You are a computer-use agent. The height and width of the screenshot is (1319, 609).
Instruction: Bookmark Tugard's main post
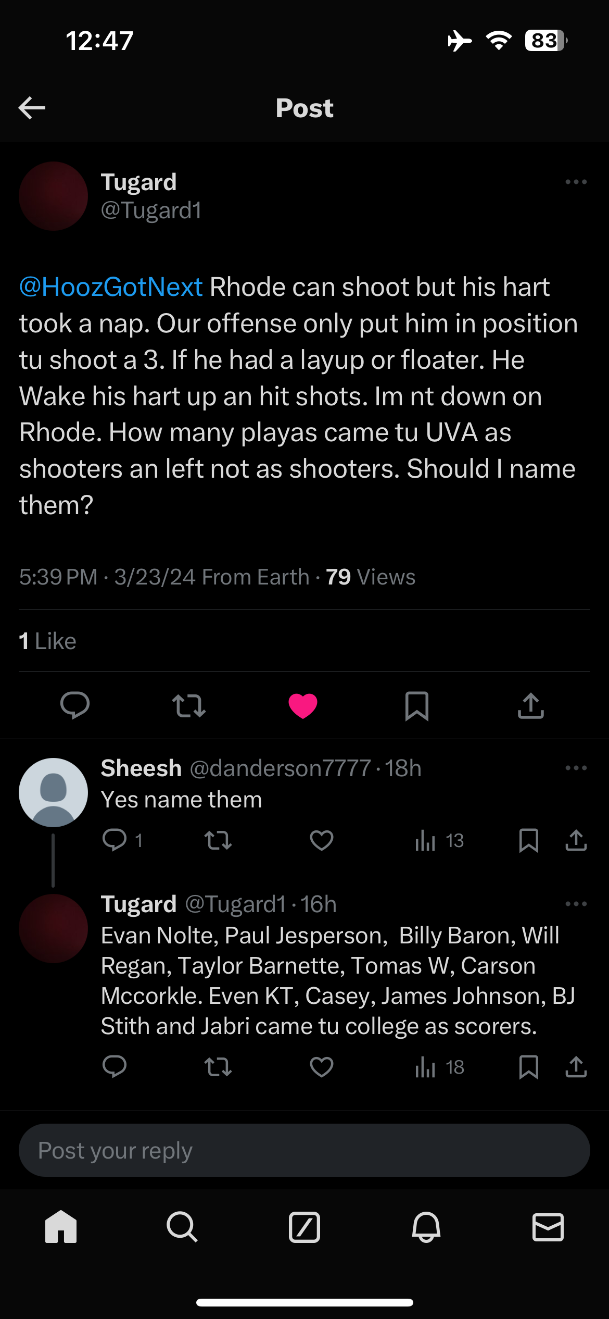417,706
